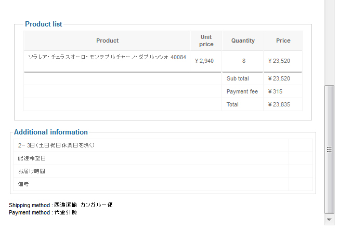Click the ¥2,940 unit price cell
The width and height of the screenshot is (339, 230).
[204, 61]
